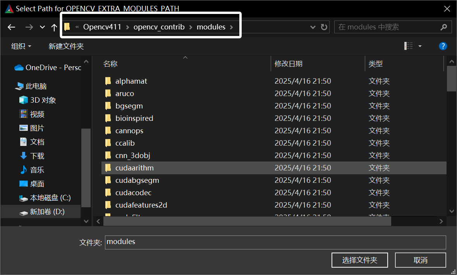Go up to the parent folder icon
The image size is (457, 275).
53,27
